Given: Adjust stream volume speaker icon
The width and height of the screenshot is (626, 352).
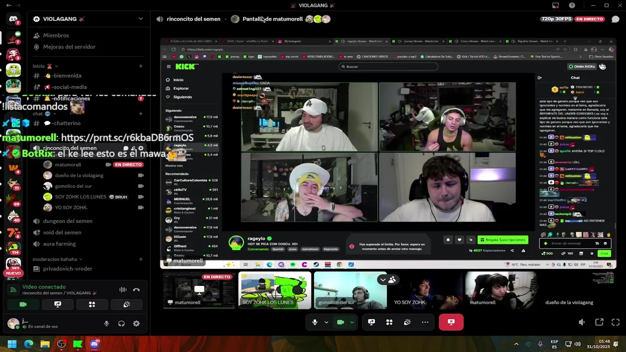Looking at the screenshot, I should (x=581, y=322).
